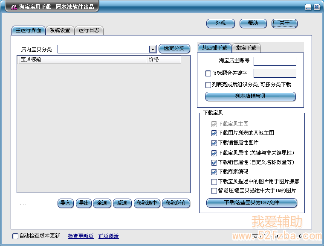Image resolution: width=324 pixels, height=246 pixels.
Task: Enable 下载宝贝描述中的图片用于图片搬家
Action: [x=214, y=182]
